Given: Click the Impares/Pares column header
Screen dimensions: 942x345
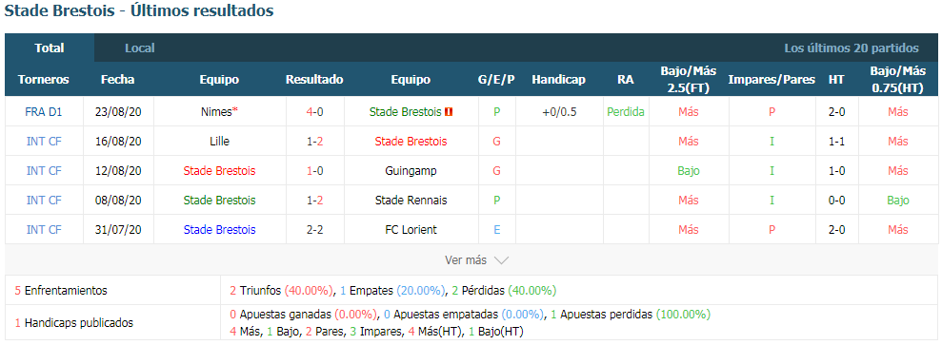Looking at the screenshot, I should click(x=772, y=80).
